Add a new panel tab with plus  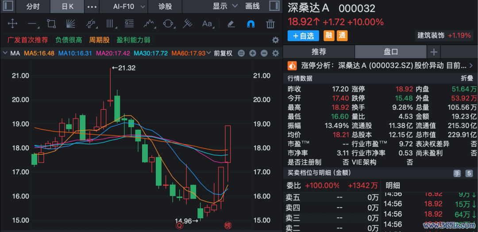(x=433, y=52)
